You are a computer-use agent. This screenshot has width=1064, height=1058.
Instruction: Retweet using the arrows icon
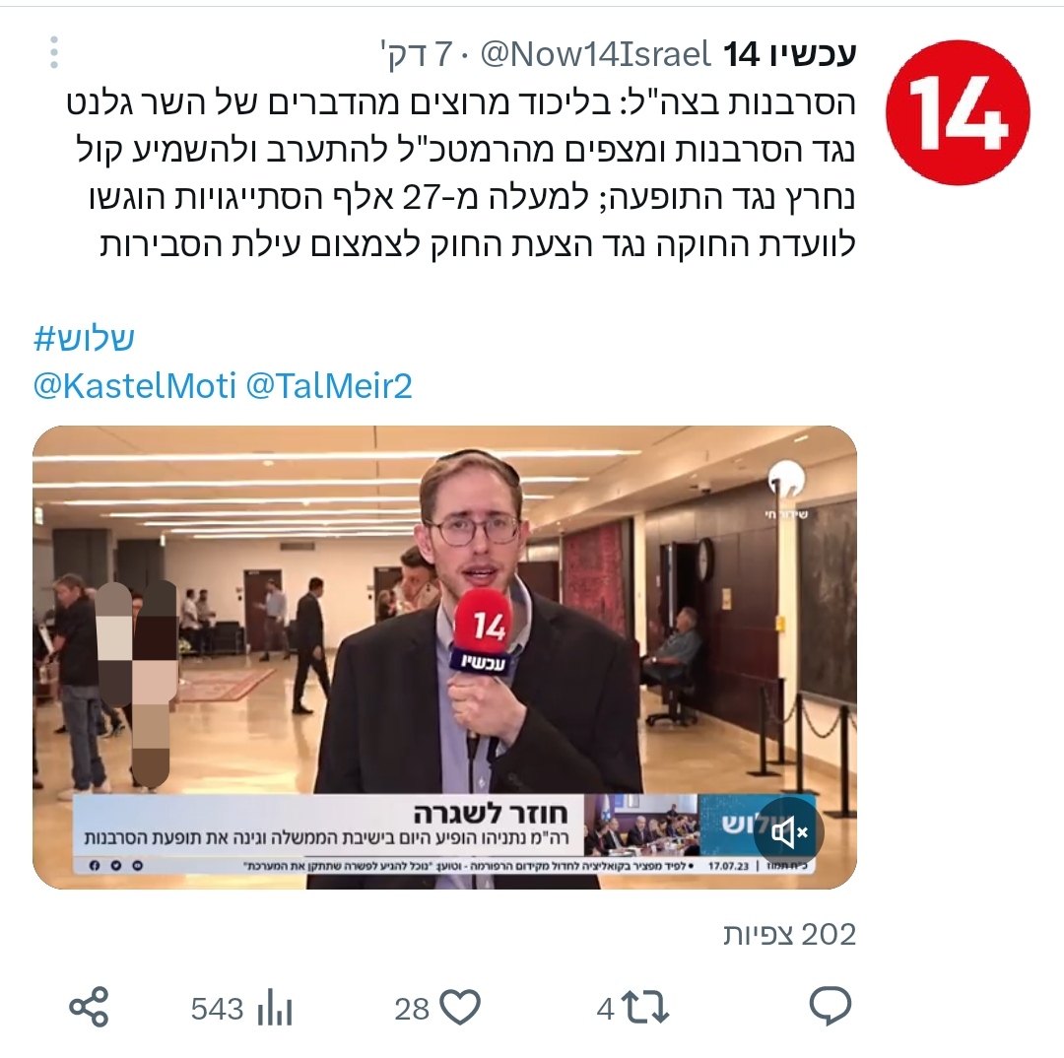pos(645,1007)
